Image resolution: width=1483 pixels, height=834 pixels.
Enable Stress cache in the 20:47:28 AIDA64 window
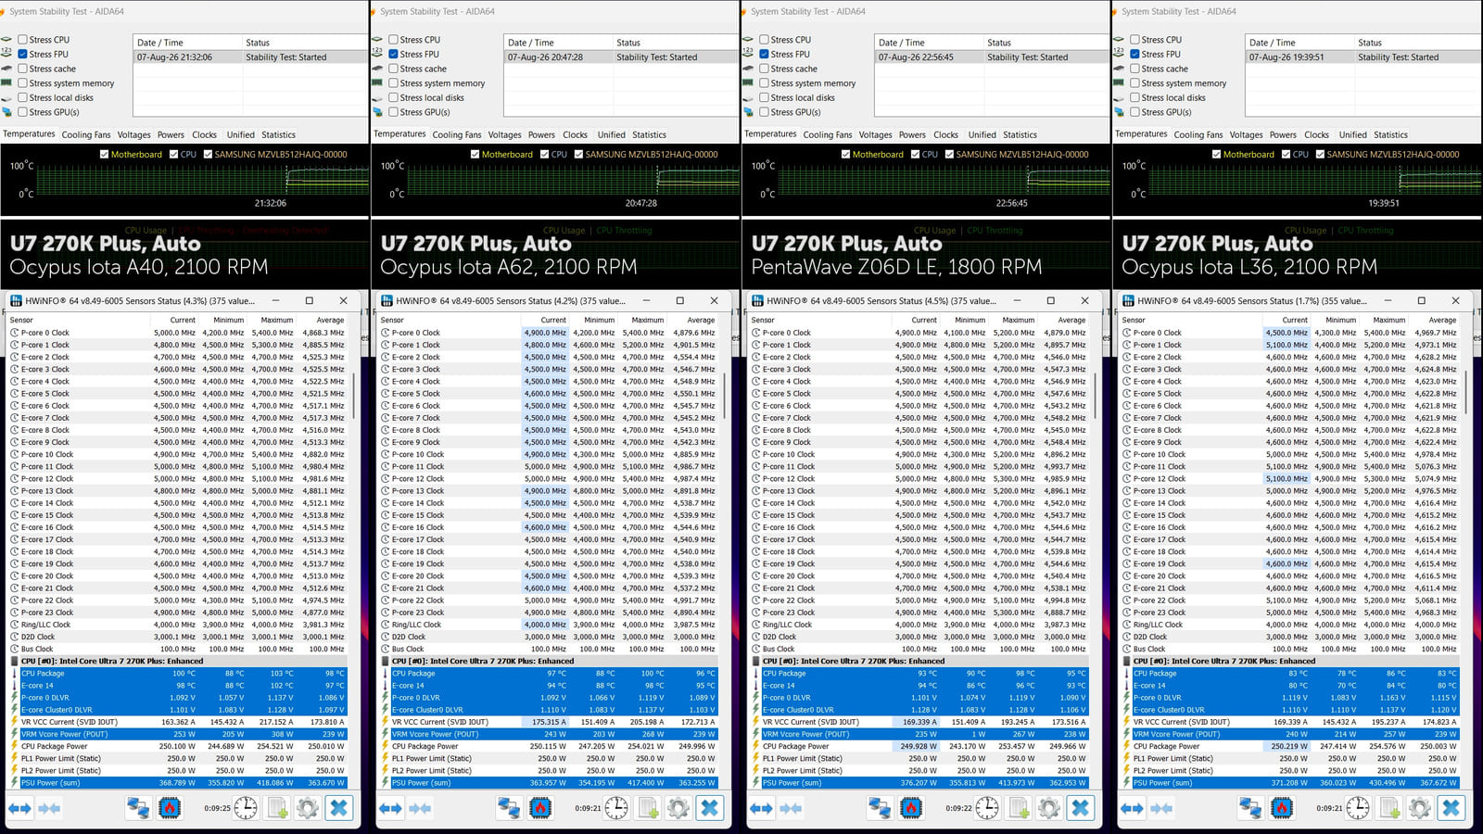tap(393, 69)
